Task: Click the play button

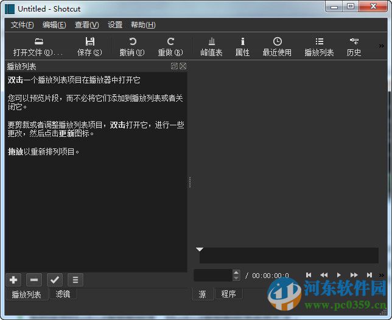Action: [x=339, y=275]
